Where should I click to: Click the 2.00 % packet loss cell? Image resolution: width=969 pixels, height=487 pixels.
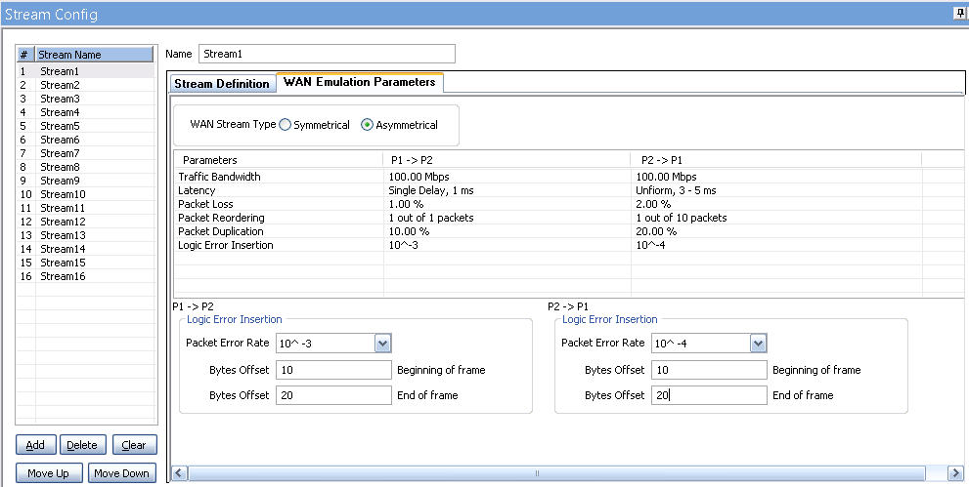(x=776, y=204)
